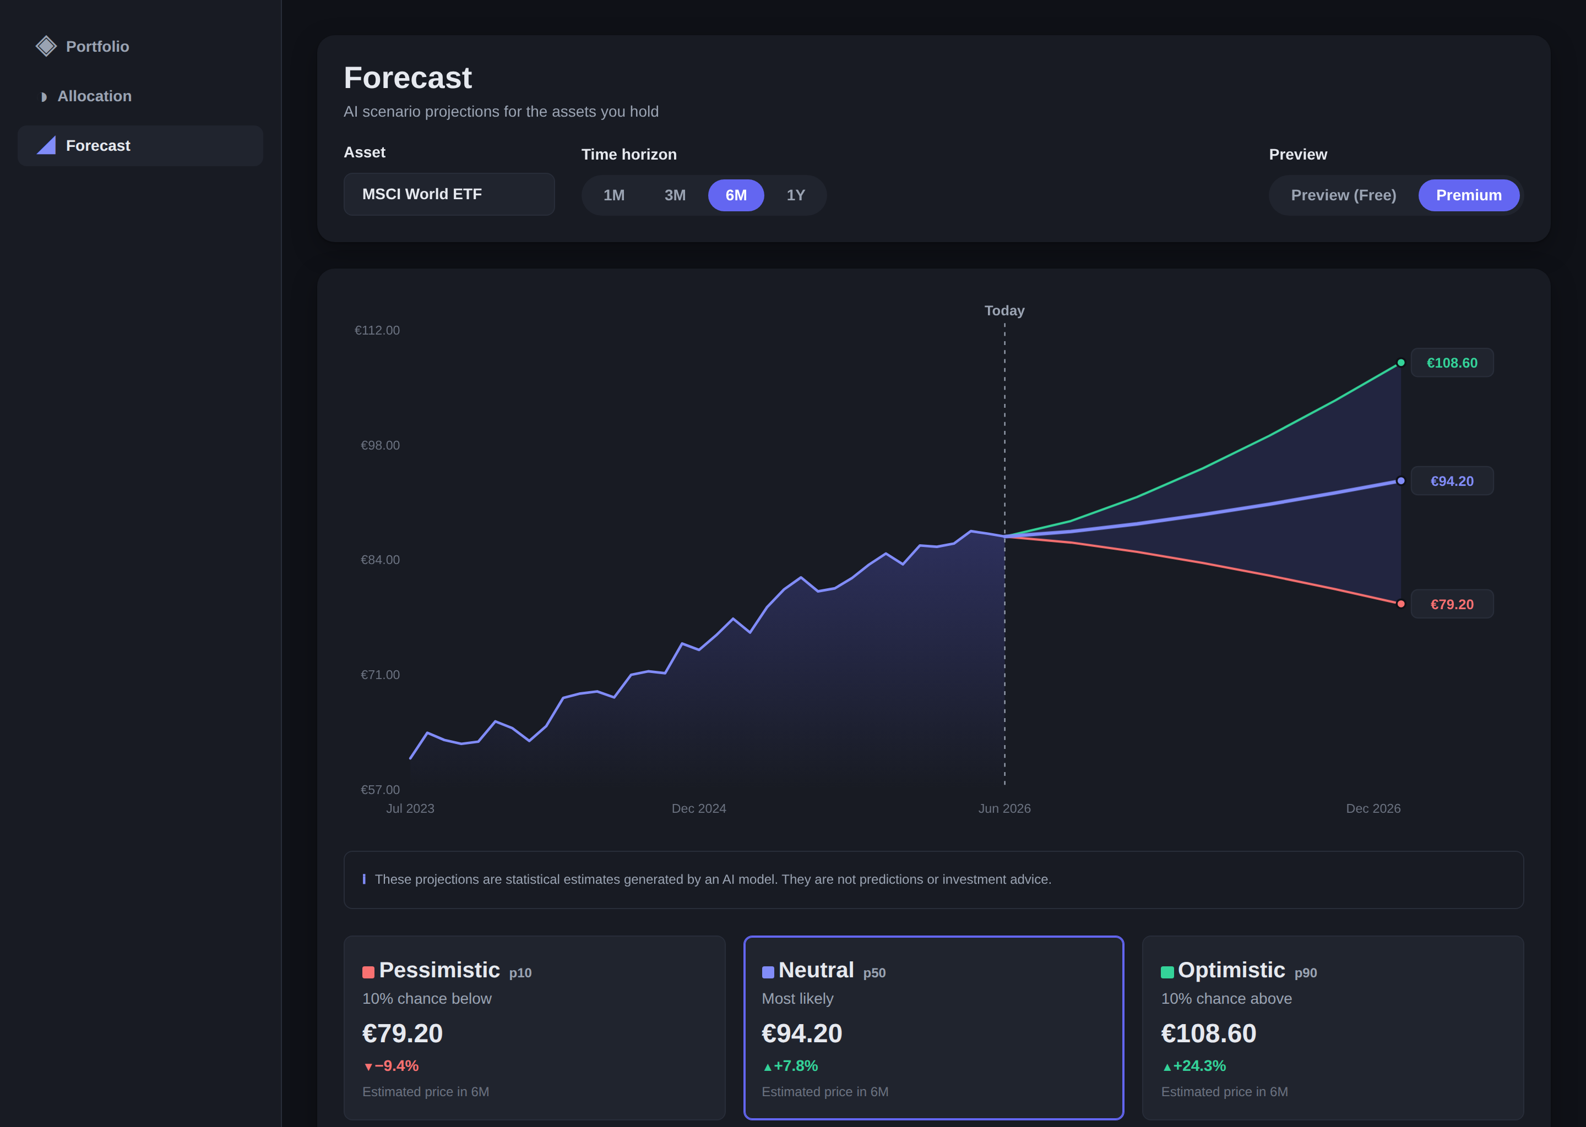Click the Preview label above mode toggle
This screenshot has height=1127, width=1586.
coord(1298,155)
